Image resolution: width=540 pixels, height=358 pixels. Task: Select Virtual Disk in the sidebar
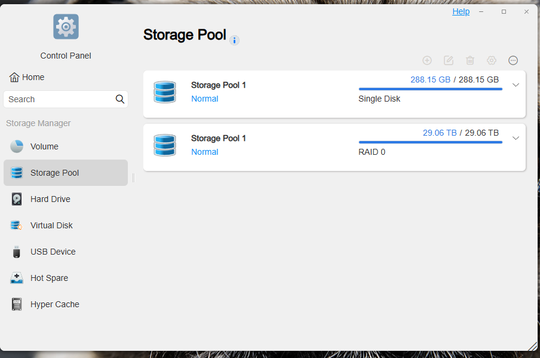coord(51,225)
